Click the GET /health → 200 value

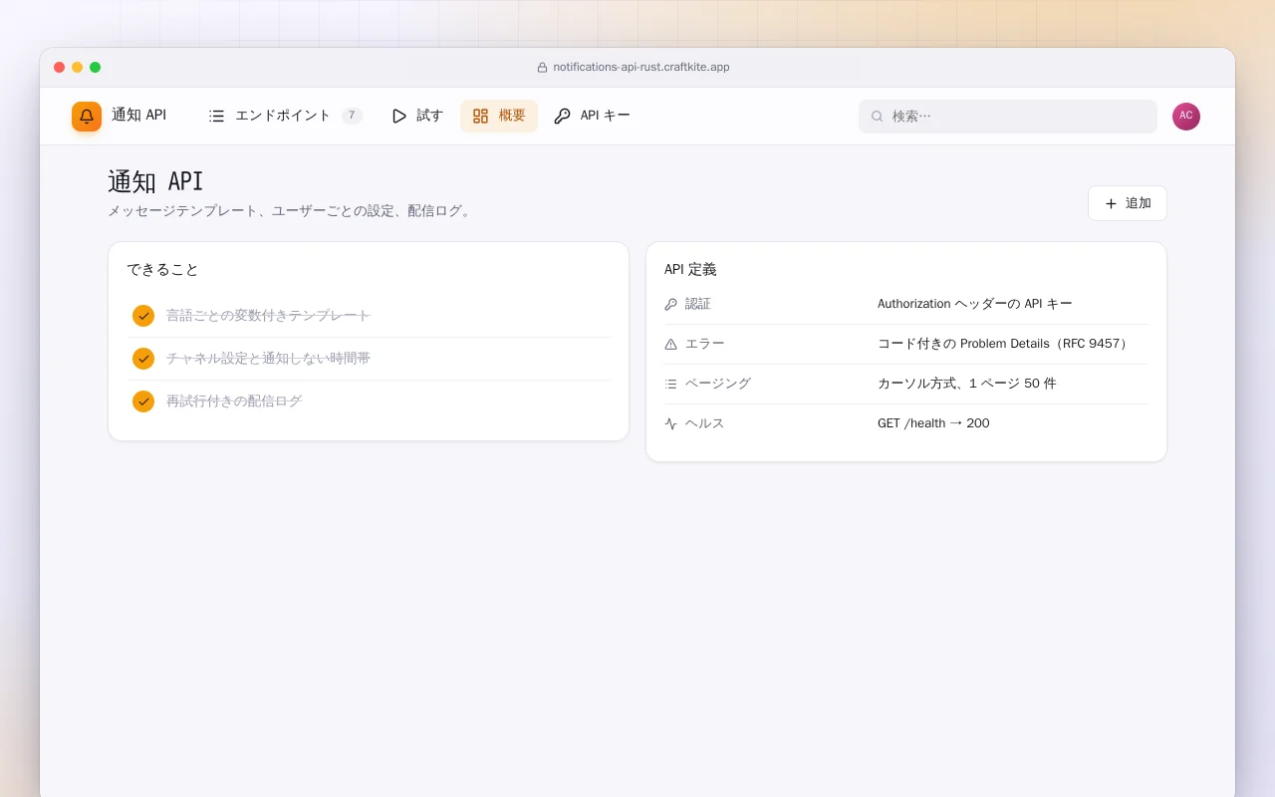(x=933, y=423)
